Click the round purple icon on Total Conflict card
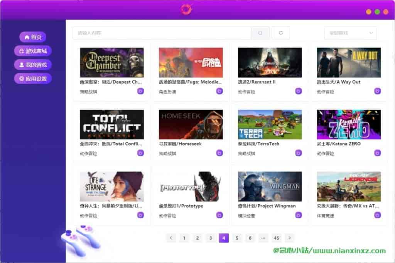 click(x=140, y=153)
